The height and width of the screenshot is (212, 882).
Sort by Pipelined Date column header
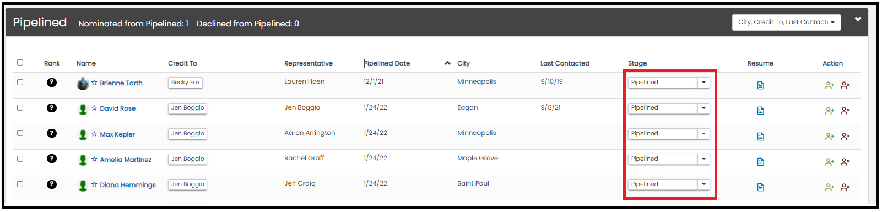click(x=387, y=63)
